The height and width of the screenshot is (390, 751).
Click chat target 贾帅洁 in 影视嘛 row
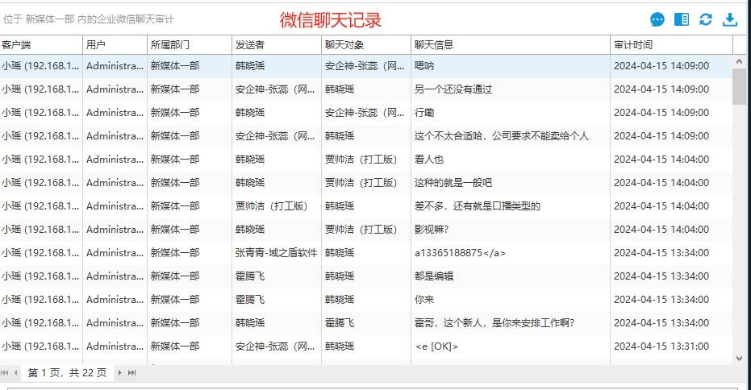(x=361, y=230)
